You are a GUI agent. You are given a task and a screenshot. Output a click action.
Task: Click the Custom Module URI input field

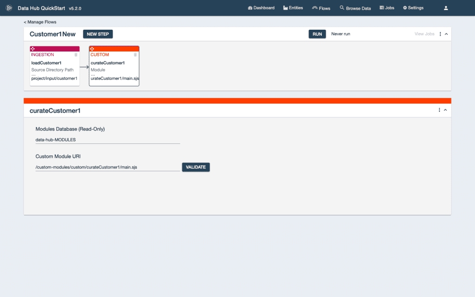coord(108,167)
